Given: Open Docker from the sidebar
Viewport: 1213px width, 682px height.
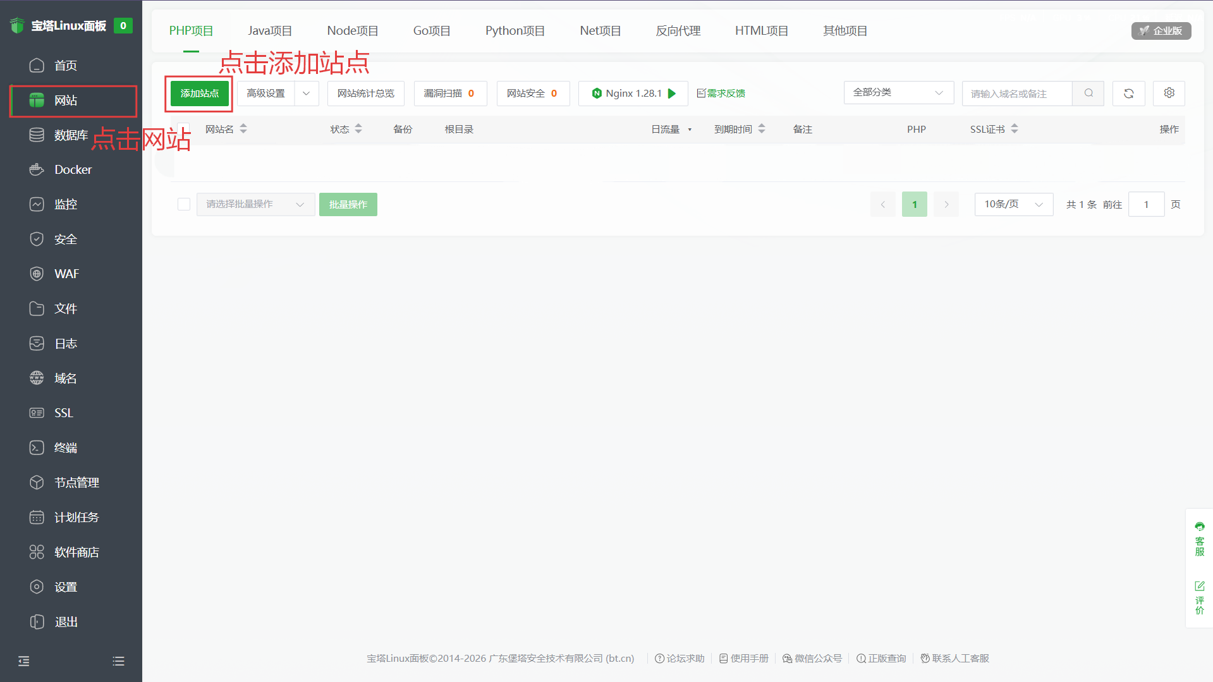Looking at the screenshot, I should 73,169.
